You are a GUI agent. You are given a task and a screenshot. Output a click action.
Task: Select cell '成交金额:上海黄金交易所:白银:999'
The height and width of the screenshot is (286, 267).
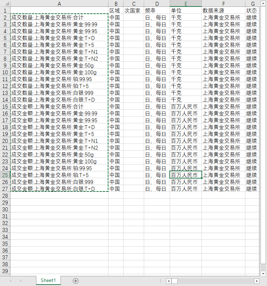coord(59,182)
